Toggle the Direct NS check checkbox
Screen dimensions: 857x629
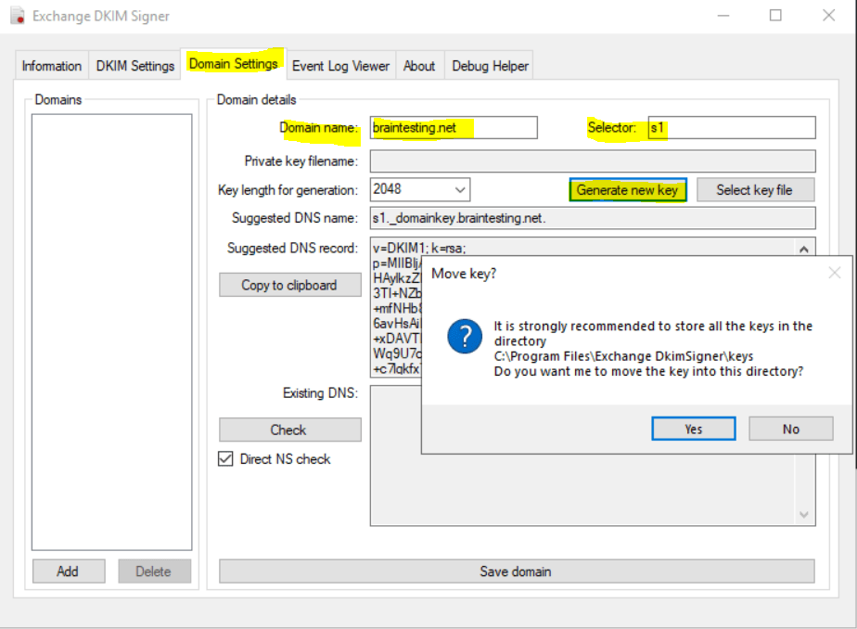click(225, 458)
